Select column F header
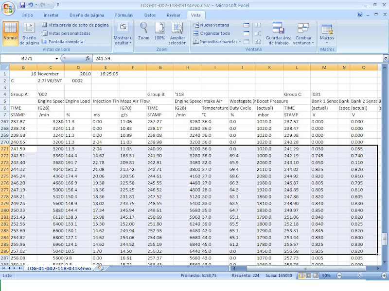 pos(133,67)
